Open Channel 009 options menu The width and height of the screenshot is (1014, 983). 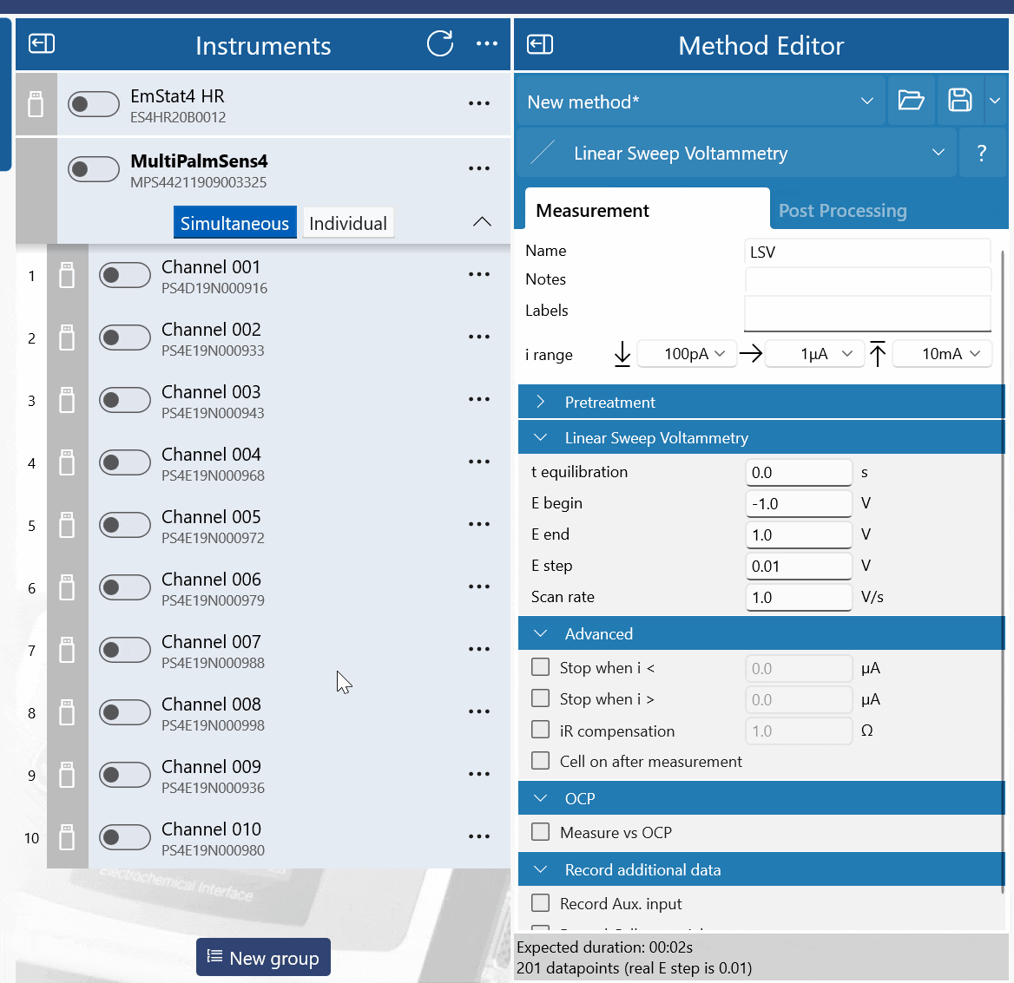pyautogui.click(x=478, y=774)
